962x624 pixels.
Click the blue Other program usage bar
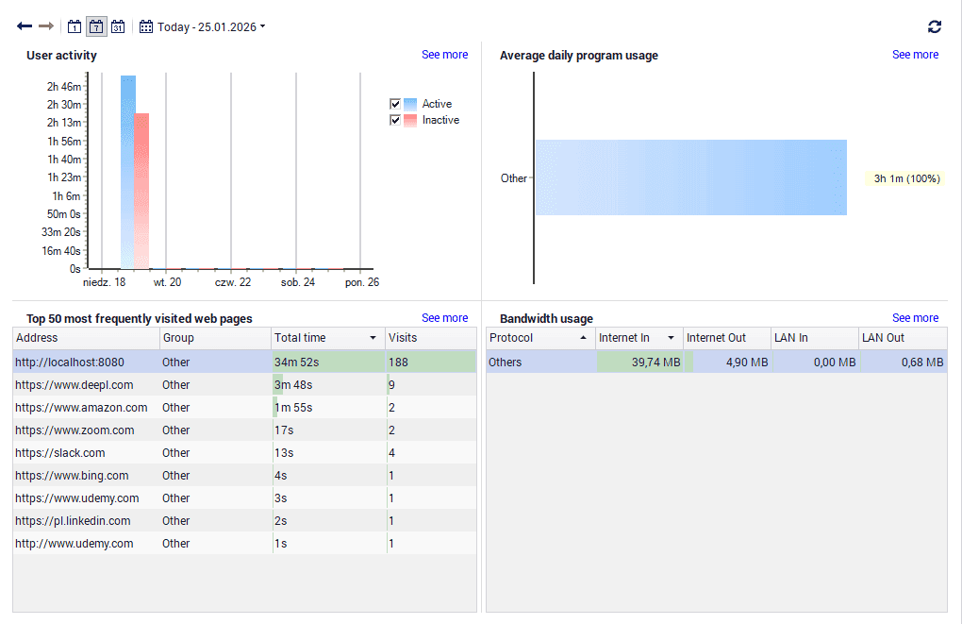(x=690, y=177)
